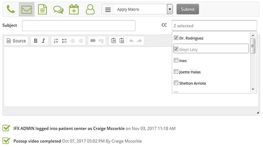Toggle Source view in the editor
Viewport: 263px width, 147px height.
pyautogui.click(x=16, y=41)
